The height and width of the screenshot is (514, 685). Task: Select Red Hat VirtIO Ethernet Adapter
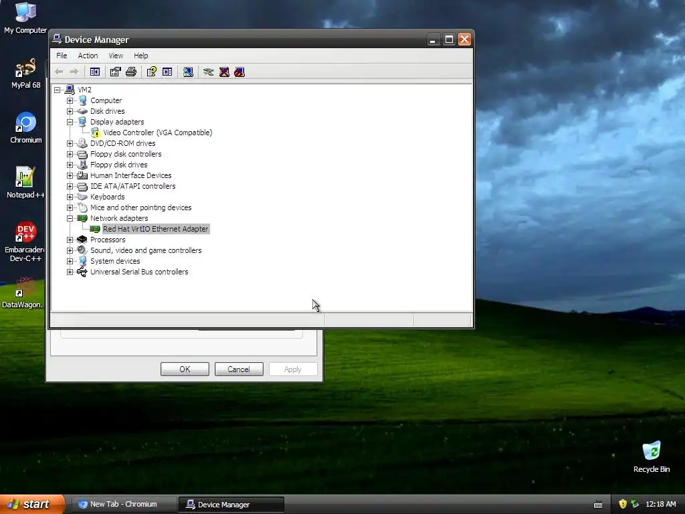point(155,229)
